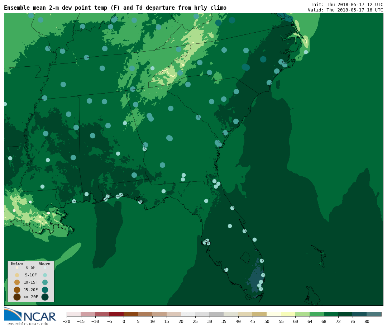Select the Below 10-15F orange-brown legend circle
The height and width of the screenshot is (328, 387).
(x=17, y=282)
